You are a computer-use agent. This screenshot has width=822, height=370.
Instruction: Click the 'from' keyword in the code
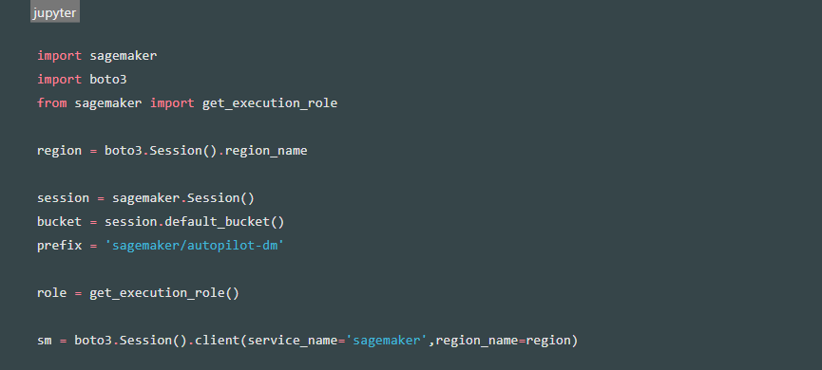coord(52,103)
